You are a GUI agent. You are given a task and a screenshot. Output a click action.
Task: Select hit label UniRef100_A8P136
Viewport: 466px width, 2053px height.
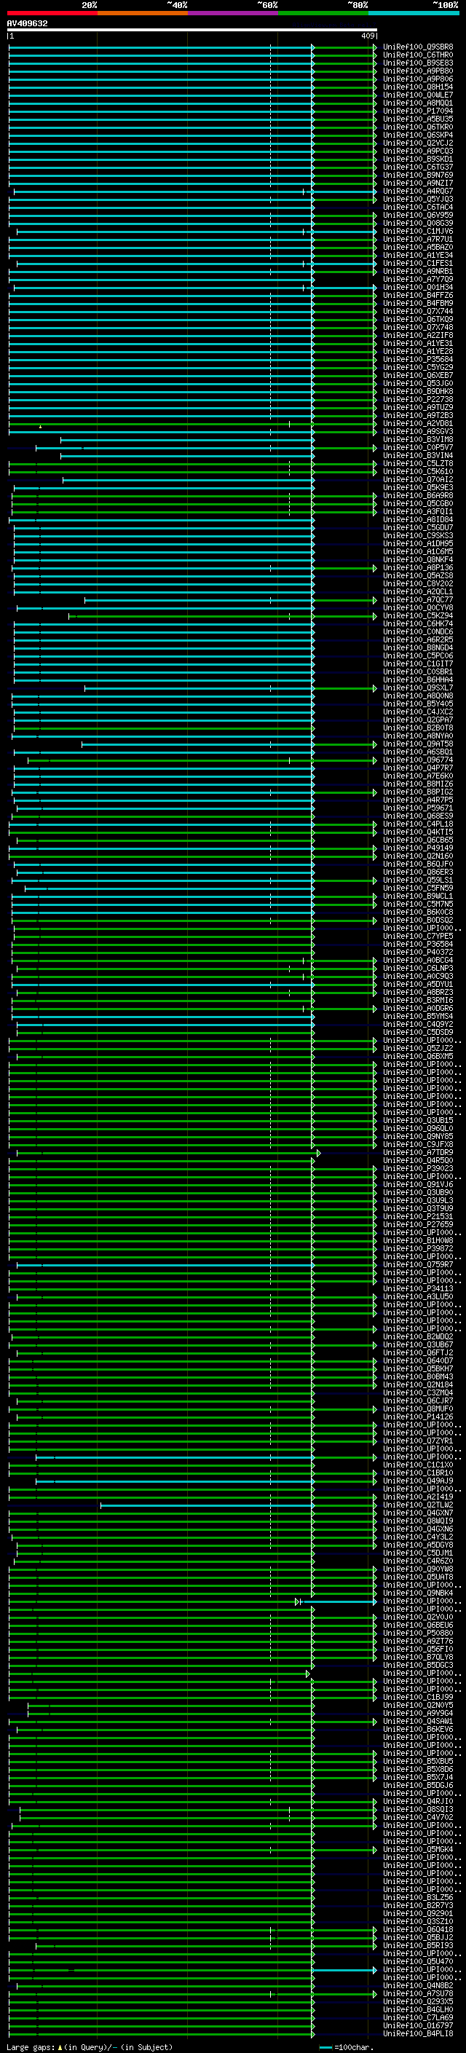pos(417,567)
